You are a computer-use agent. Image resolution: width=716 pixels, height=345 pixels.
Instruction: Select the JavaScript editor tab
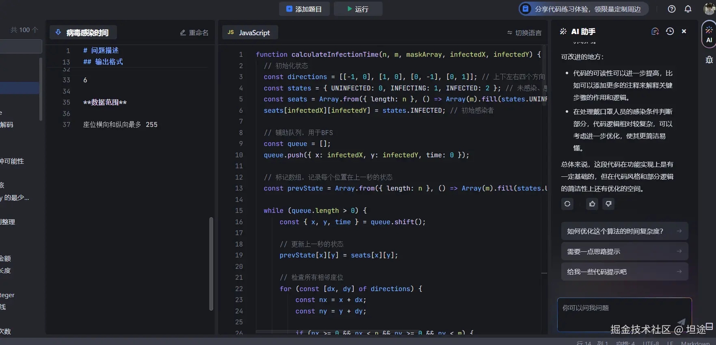tap(250, 32)
